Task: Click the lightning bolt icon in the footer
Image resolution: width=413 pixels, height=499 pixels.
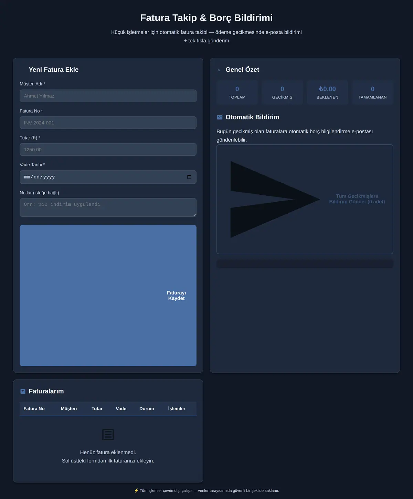Action: [136, 490]
